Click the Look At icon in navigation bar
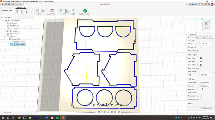Image resolution: width=215 pixels, height=120 pixels. coord(99,112)
